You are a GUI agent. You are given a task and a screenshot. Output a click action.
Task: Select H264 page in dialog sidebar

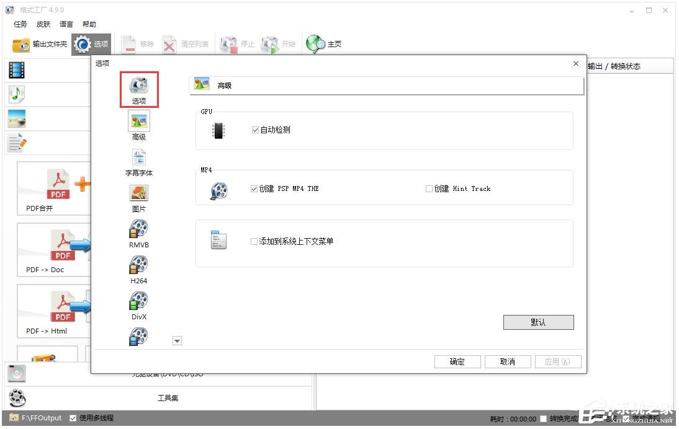(139, 270)
